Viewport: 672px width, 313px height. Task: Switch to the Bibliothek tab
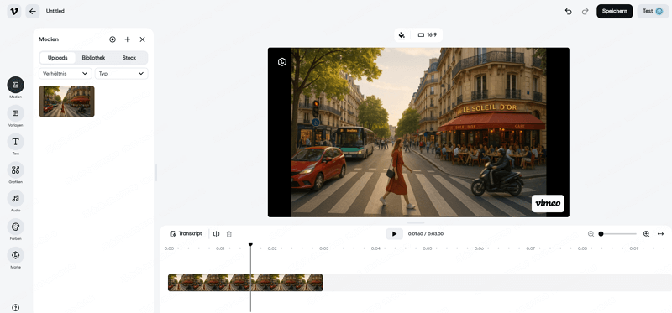(93, 58)
